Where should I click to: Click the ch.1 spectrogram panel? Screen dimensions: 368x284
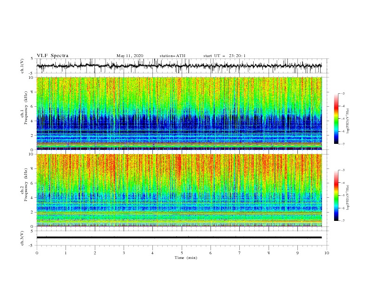click(x=179, y=113)
